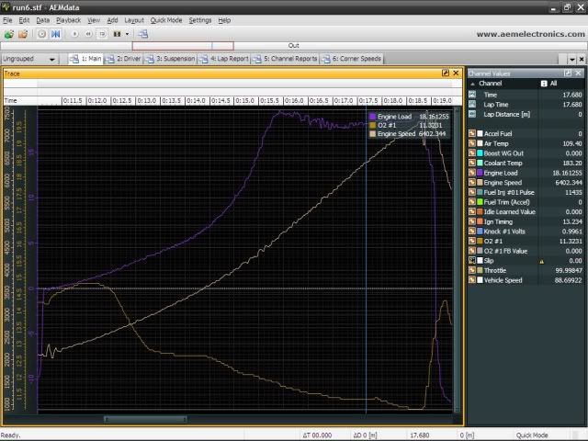588x441 pixels.
Task: Click the channel icon beside Engine Speed
Action: point(472,180)
